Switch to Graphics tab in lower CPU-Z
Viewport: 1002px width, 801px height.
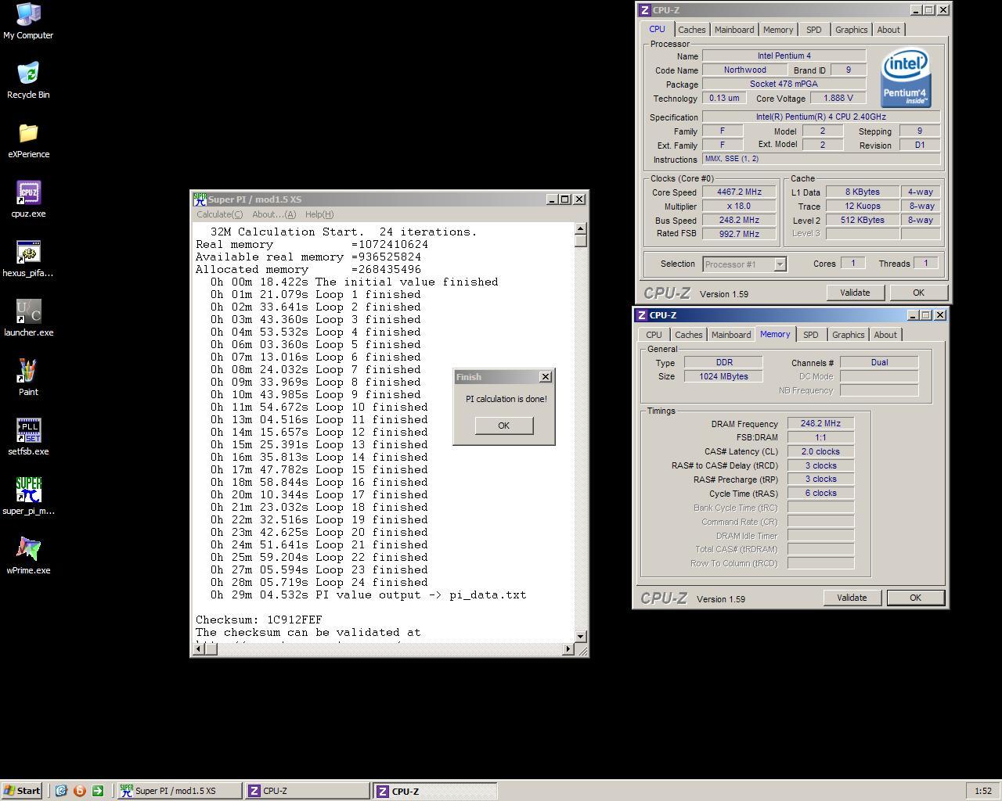pyautogui.click(x=848, y=335)
